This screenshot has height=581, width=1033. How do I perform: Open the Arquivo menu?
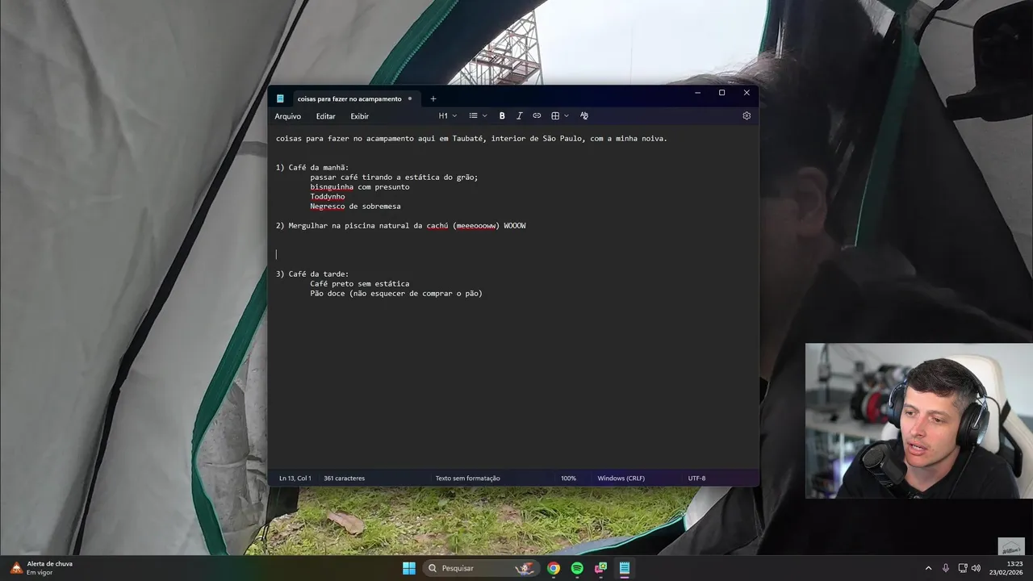click(287, 116)
